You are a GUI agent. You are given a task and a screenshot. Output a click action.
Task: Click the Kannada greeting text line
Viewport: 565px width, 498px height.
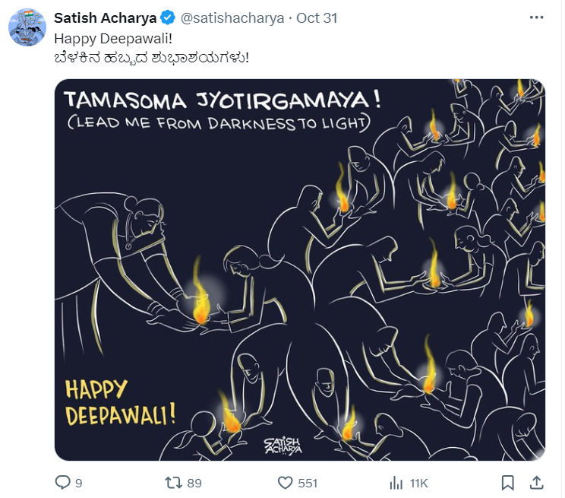[151, 58]
